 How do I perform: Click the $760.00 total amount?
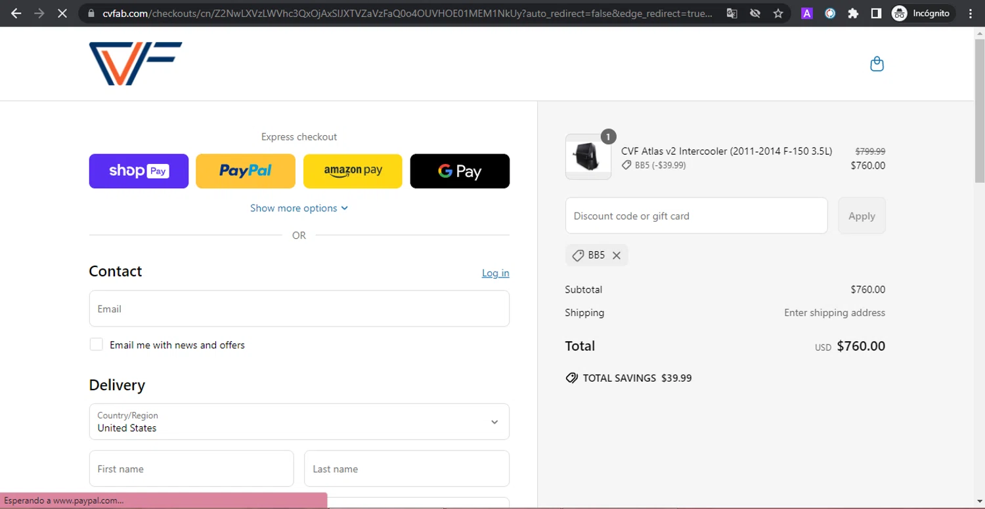click(861, 346)
